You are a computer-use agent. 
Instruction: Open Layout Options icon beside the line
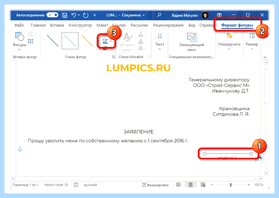[x=260, y=158]
